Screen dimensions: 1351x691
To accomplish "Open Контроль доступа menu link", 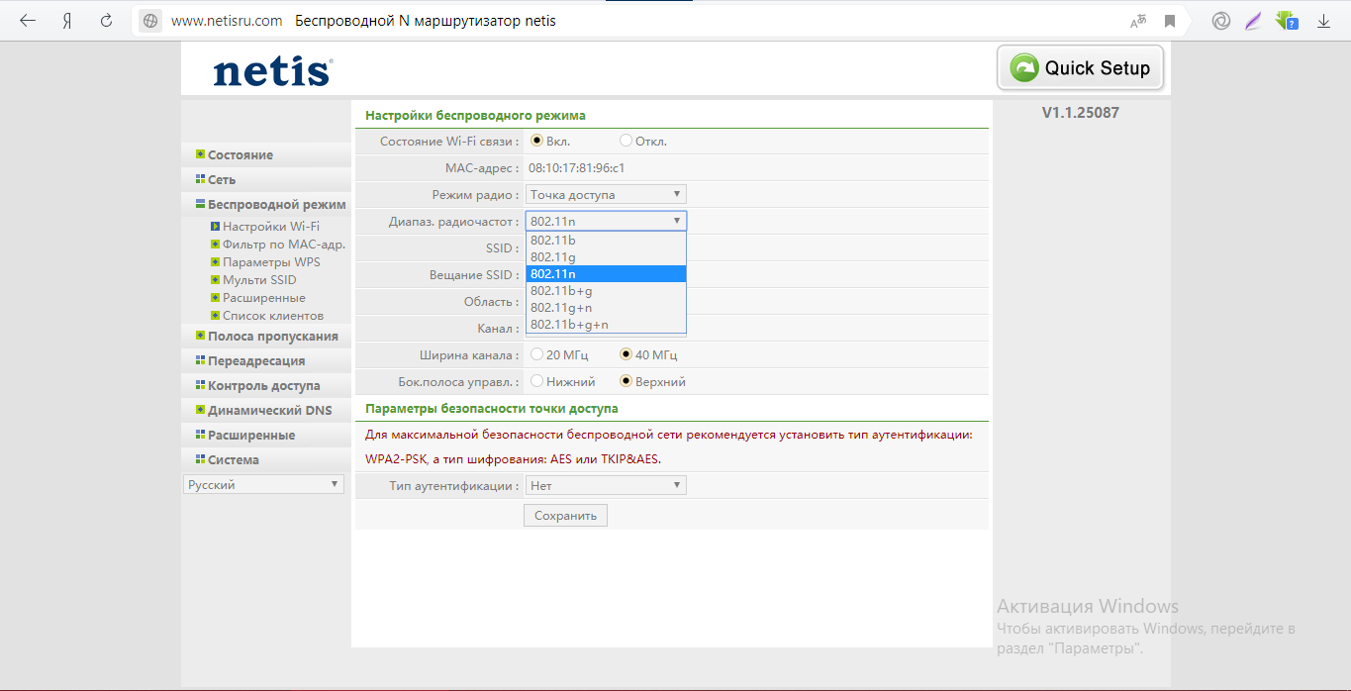I will pos(264,386).
